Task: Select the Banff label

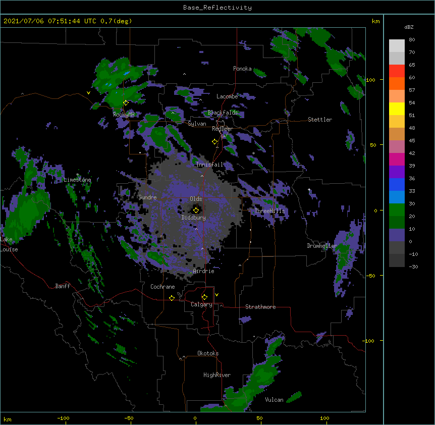Action: (x=63, y=286)
